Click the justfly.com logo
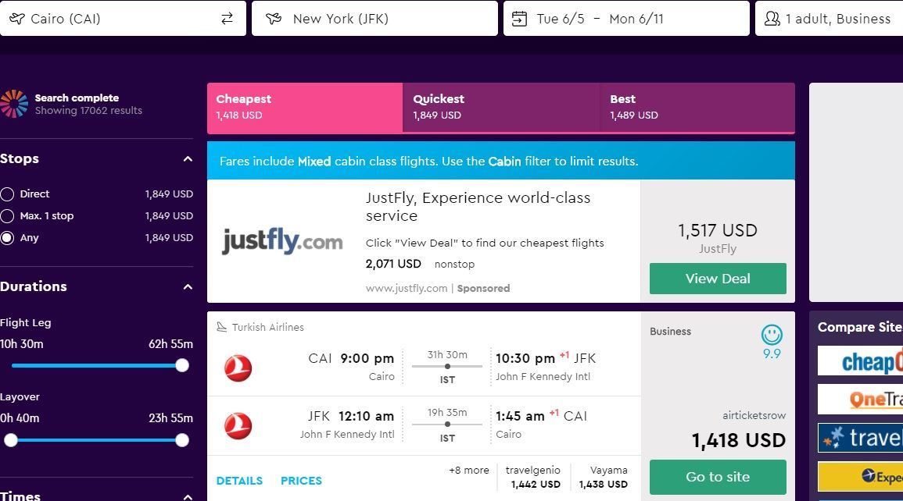This screenshot has height=501, width=903. tap(282, 241)
